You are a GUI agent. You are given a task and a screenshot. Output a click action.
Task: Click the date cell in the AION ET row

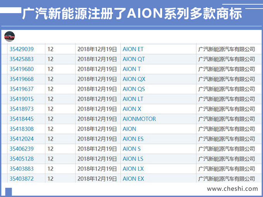click(97, 49)
